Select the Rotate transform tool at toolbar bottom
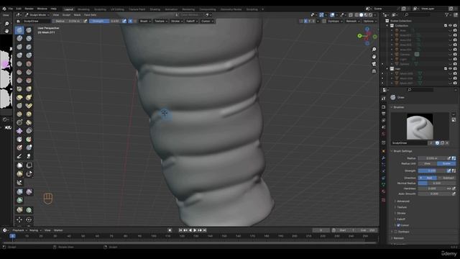This screenshot has height=259, width=460. [29, 219]
